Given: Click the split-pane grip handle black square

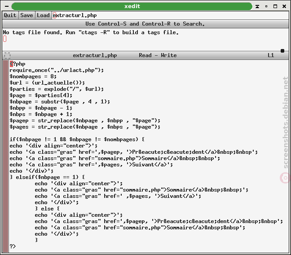Looking at the screenshot, I should pos(282,51).
